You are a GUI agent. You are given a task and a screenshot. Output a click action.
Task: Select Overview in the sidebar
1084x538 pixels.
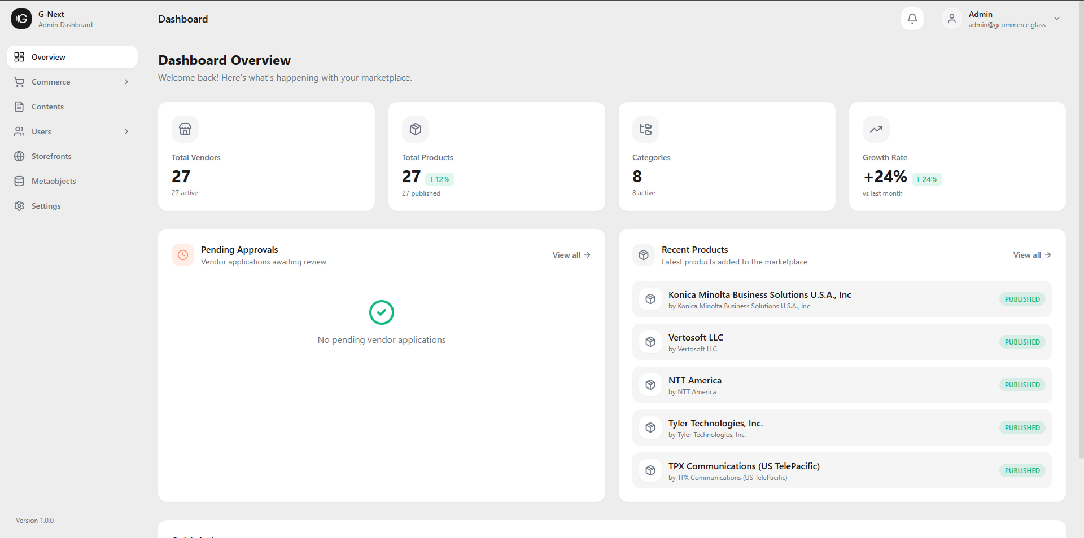pos(72,57)
